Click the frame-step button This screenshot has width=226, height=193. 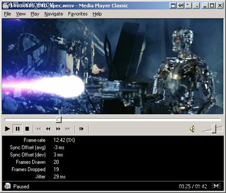tap(81, 129)
